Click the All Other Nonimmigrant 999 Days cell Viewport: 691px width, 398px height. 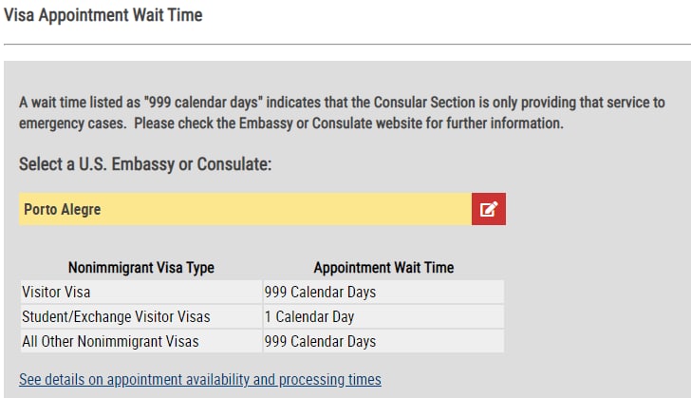[x=383, y=342]
